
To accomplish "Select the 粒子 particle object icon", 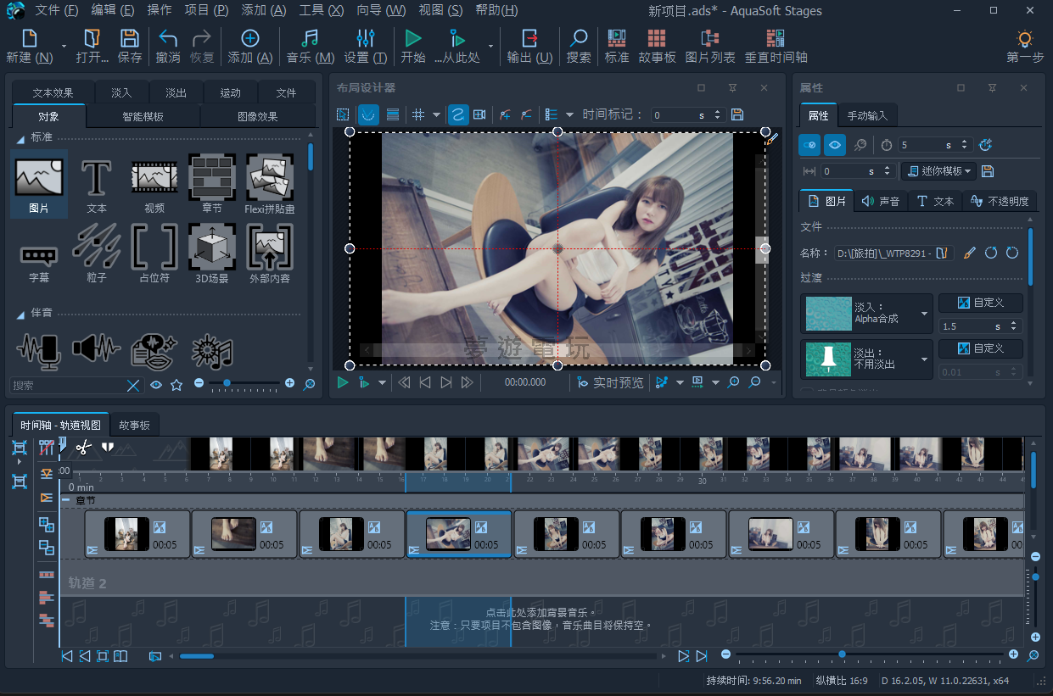I will click(97, 253).
